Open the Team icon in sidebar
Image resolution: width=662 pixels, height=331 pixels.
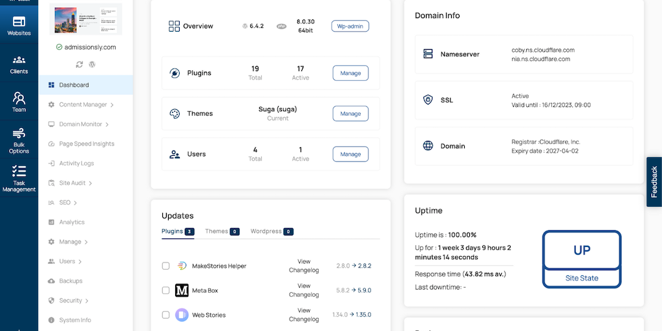tap(19, 99)
